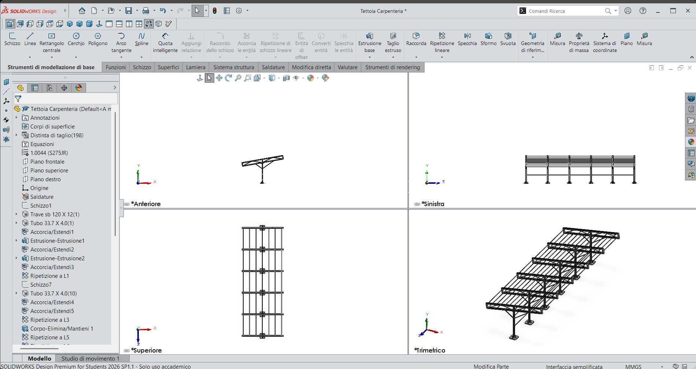
Task: Insert a reference plane with Piano
Action: pyautogui.click(x=627, y=39)
